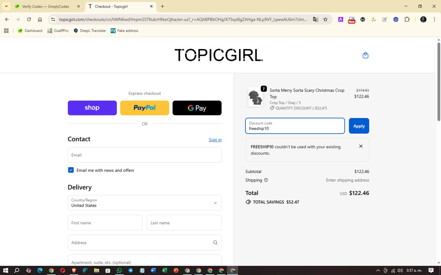Click the Sign in link
Screen dimensions: 441x275
tap(215, 140)
